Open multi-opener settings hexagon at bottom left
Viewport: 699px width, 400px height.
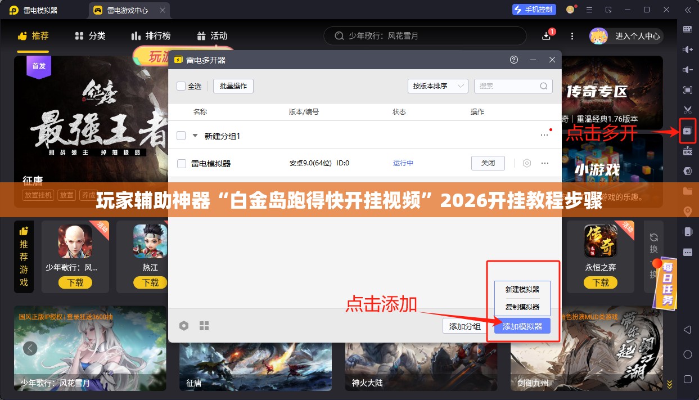(184, 326)
